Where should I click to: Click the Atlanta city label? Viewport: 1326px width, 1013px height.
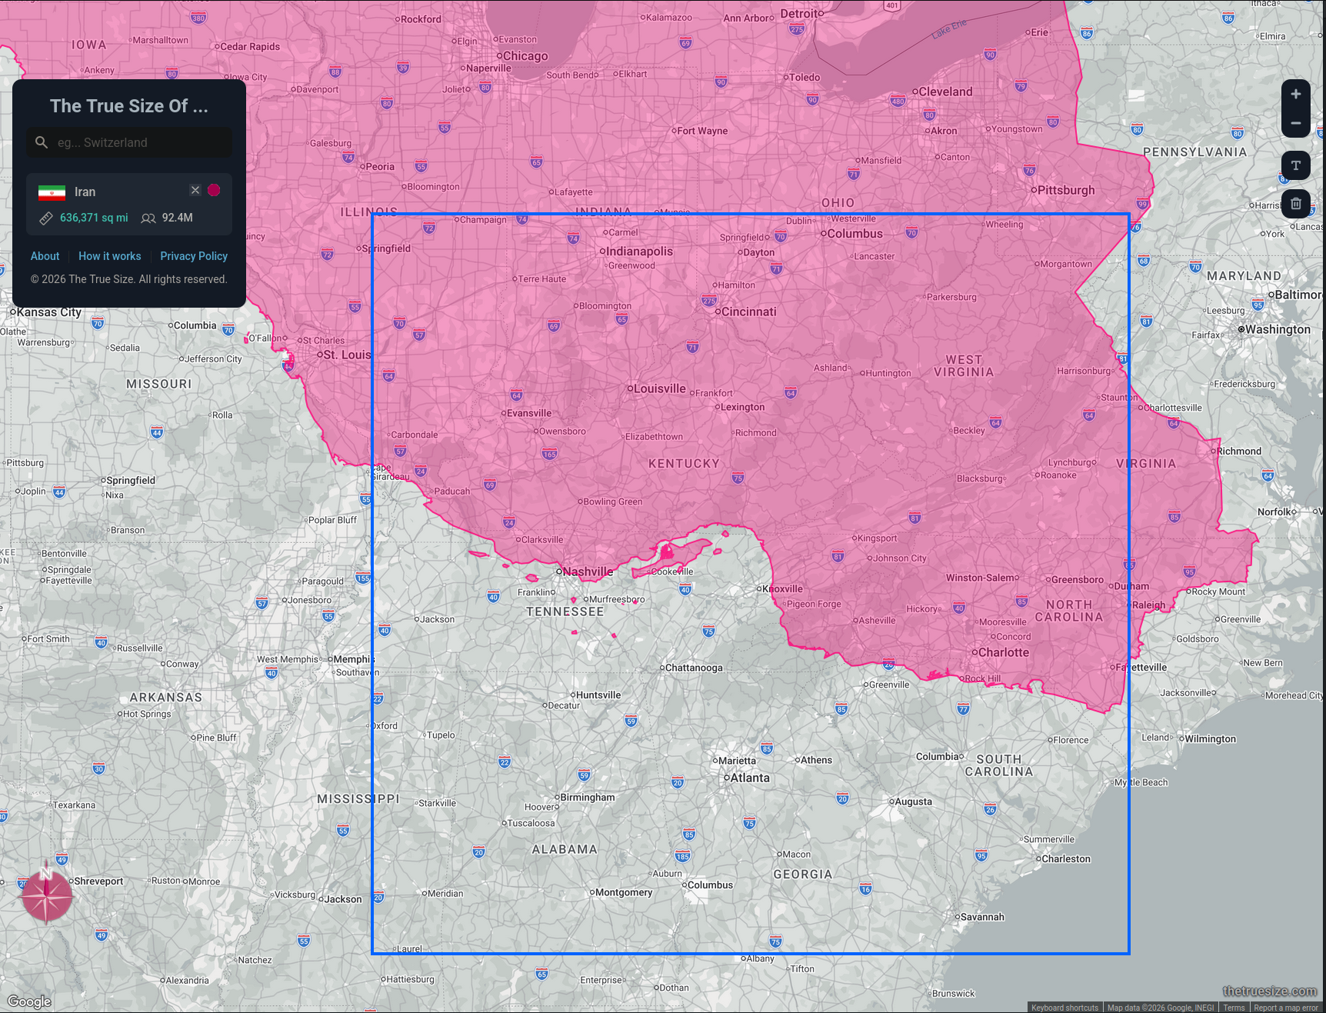pyautogui.click(x=750, y=778)
